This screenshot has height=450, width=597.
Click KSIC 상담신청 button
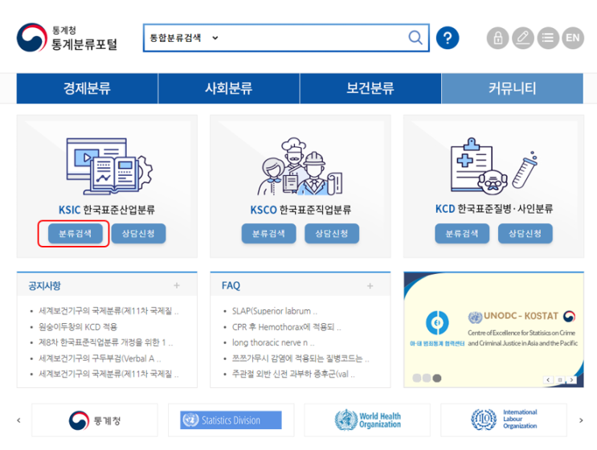point(138,233)
